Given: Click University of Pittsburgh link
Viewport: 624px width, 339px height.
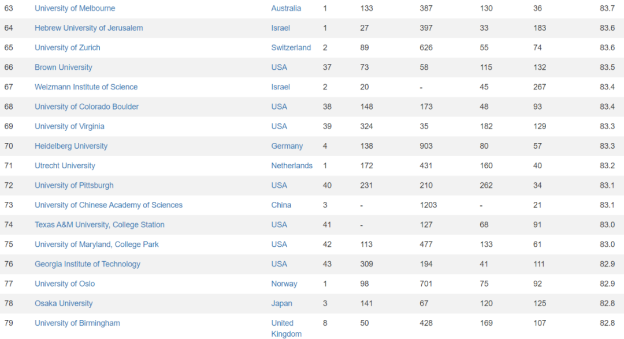Looking at the screenshot, I should click(74, 186).
